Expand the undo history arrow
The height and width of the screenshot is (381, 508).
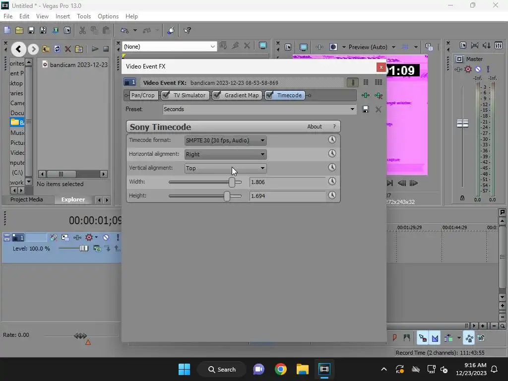135,30
